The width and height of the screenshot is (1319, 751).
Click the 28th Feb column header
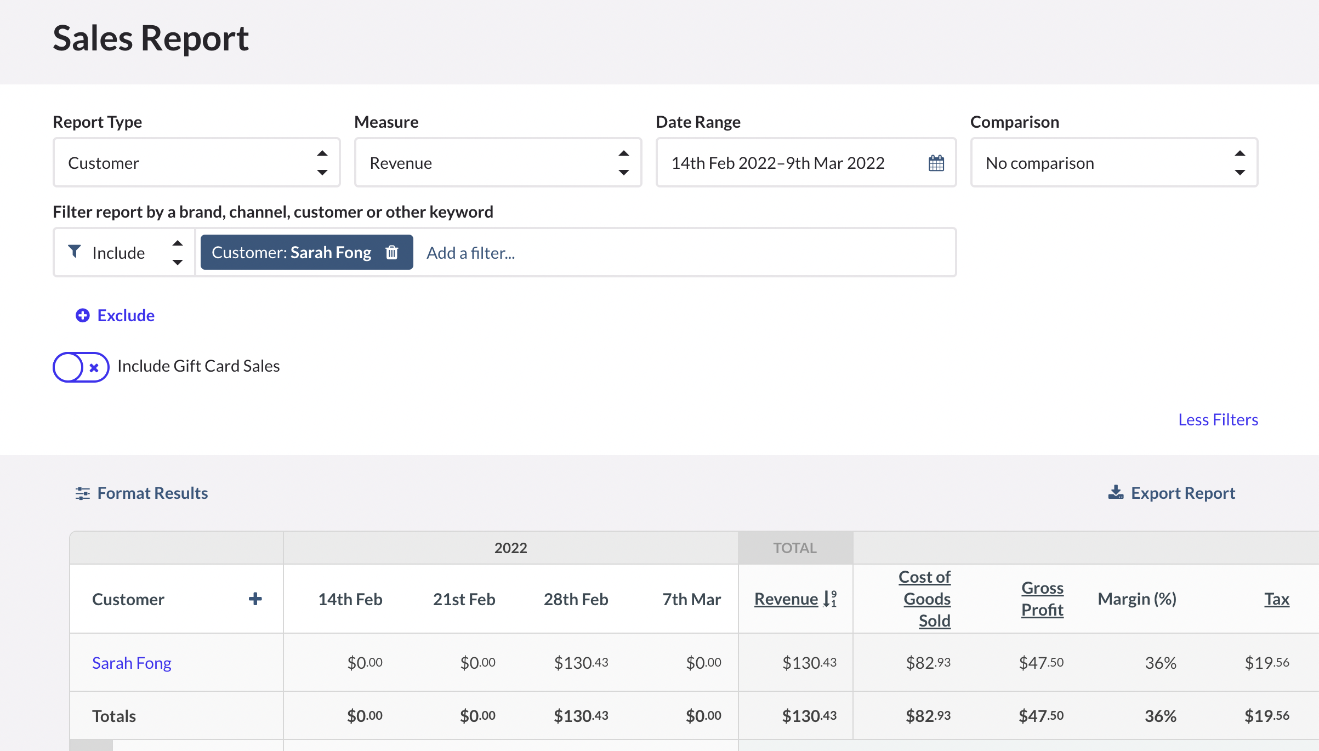click(576, 599)
